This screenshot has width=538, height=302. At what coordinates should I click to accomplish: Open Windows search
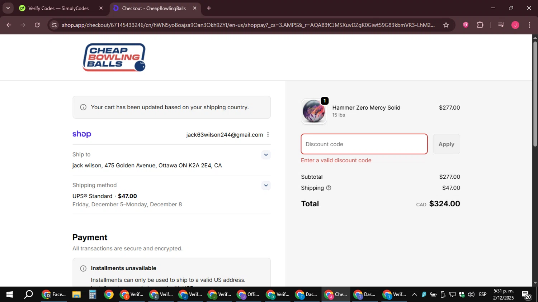click(x=28, y=294)
